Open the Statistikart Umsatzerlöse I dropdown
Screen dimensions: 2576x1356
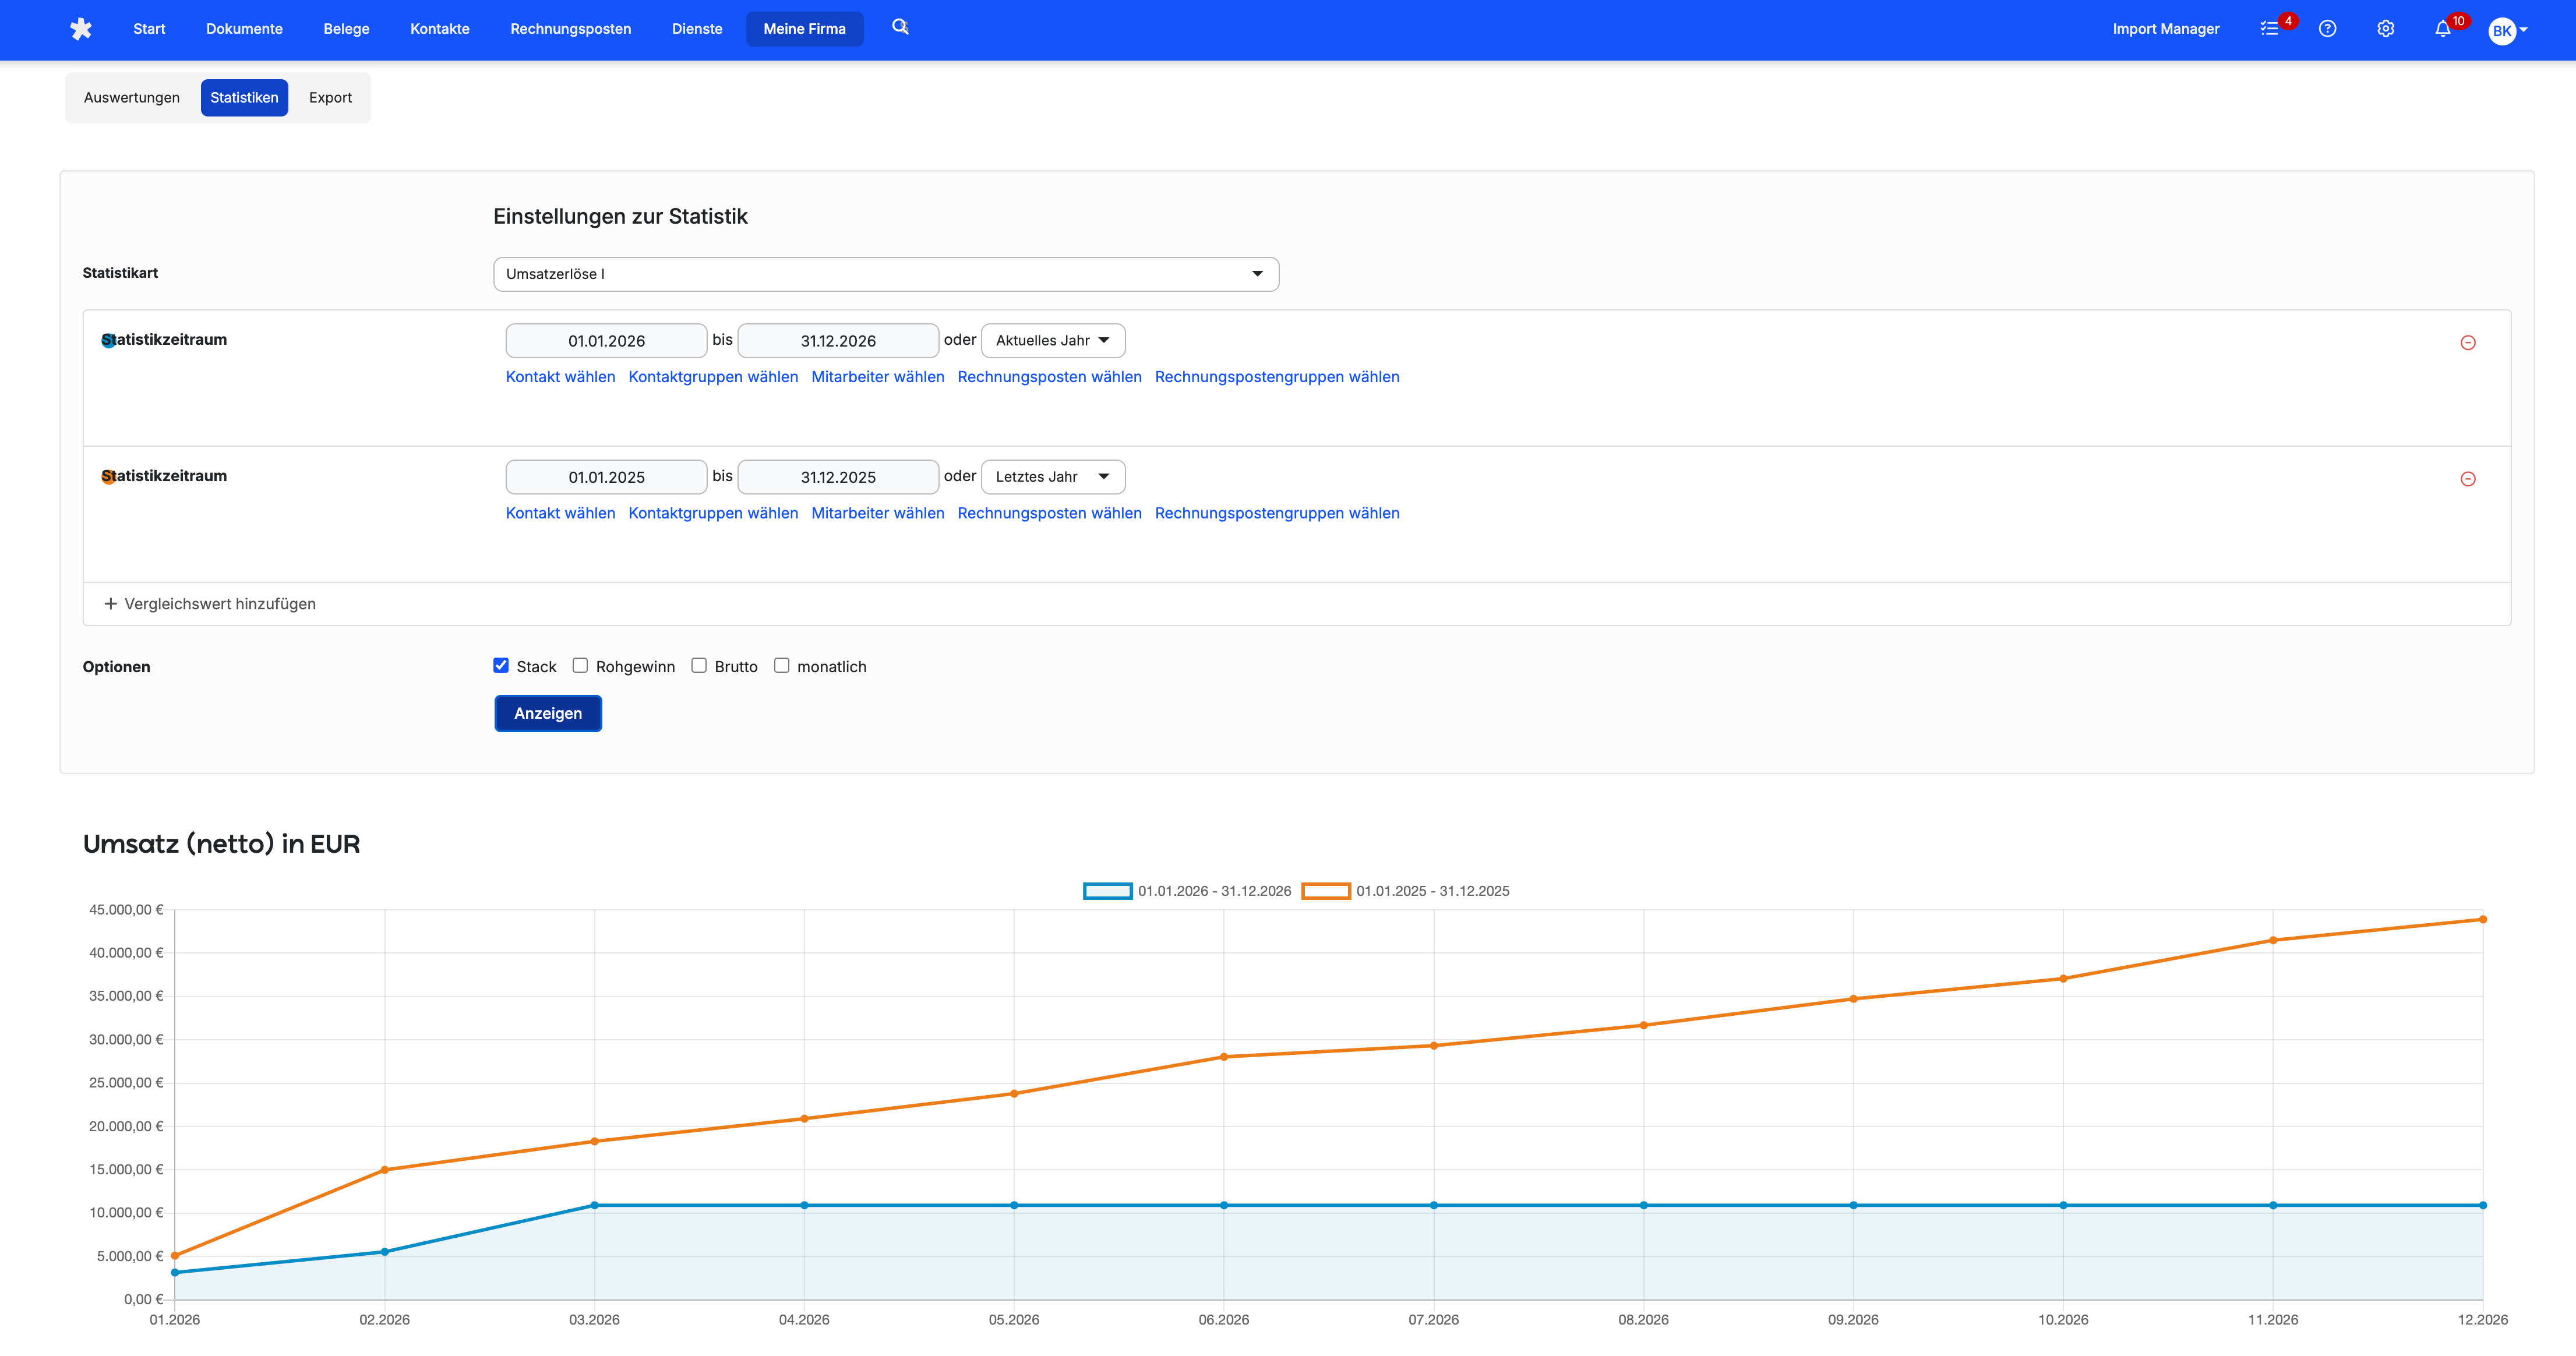[x=885, y=274]
